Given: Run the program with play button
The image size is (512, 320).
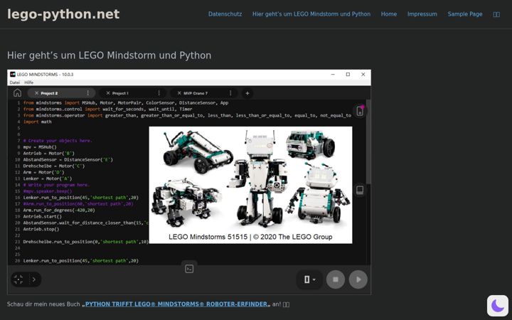Looking at the screenshot, I should click(358, 279).
